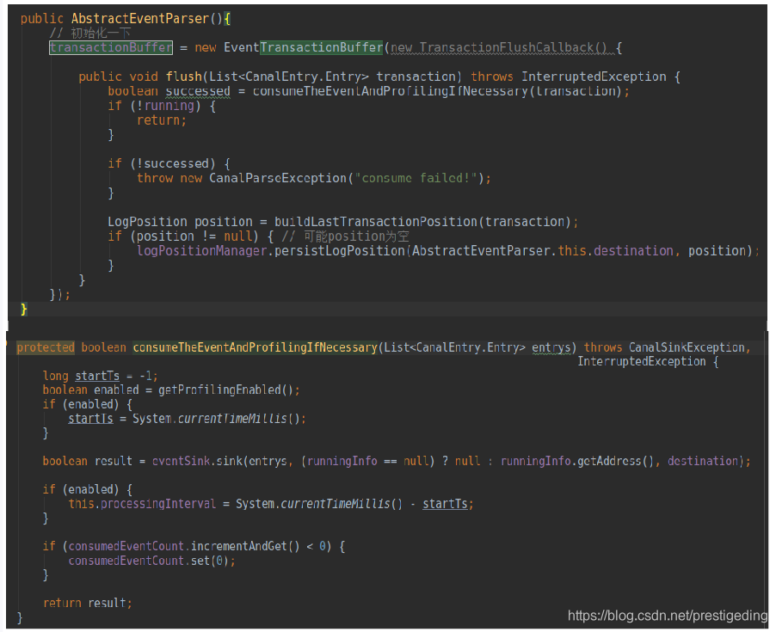Screen dimensions: 776x632
Task: Click the eventSink field reference
Action: pyautogui.click(x=182, y=462)
